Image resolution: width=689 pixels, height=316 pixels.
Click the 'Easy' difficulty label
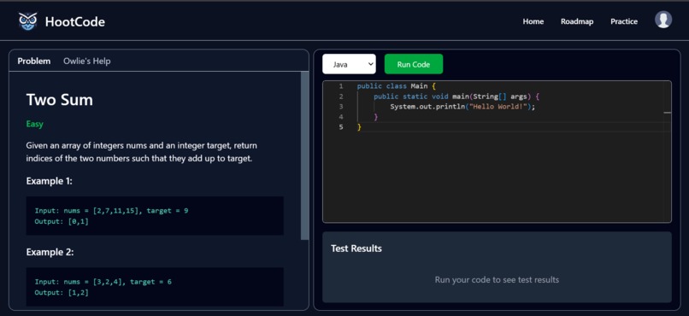[x=35, y=124]
